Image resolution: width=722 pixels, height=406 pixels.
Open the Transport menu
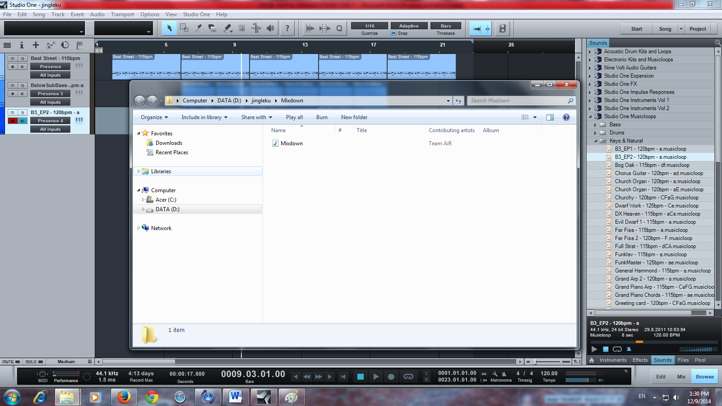pos(122,14)
